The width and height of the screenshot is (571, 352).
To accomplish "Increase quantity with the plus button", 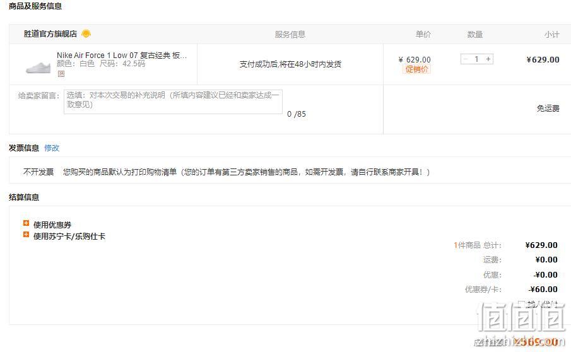I will [x=488, y=59].
